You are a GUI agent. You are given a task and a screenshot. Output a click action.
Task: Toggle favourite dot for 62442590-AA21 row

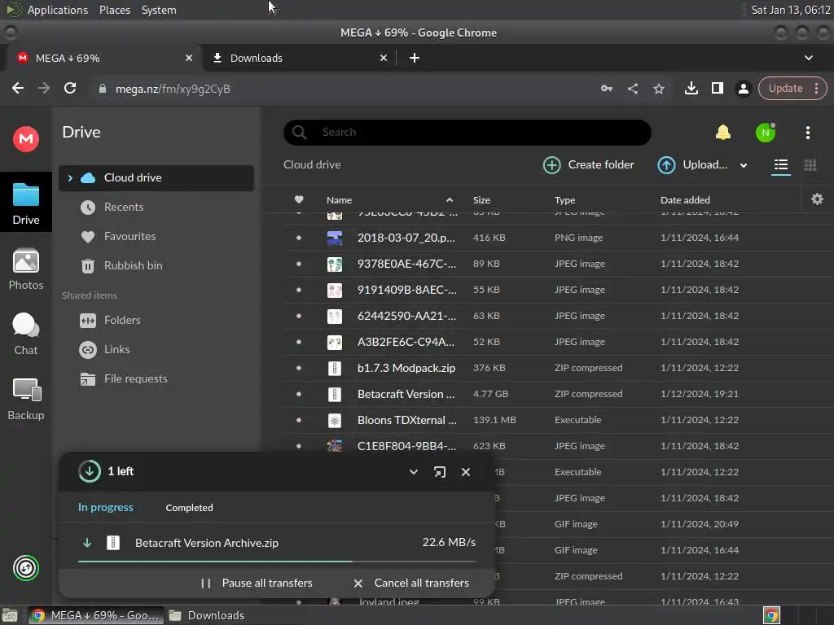[x=298, y=316]
